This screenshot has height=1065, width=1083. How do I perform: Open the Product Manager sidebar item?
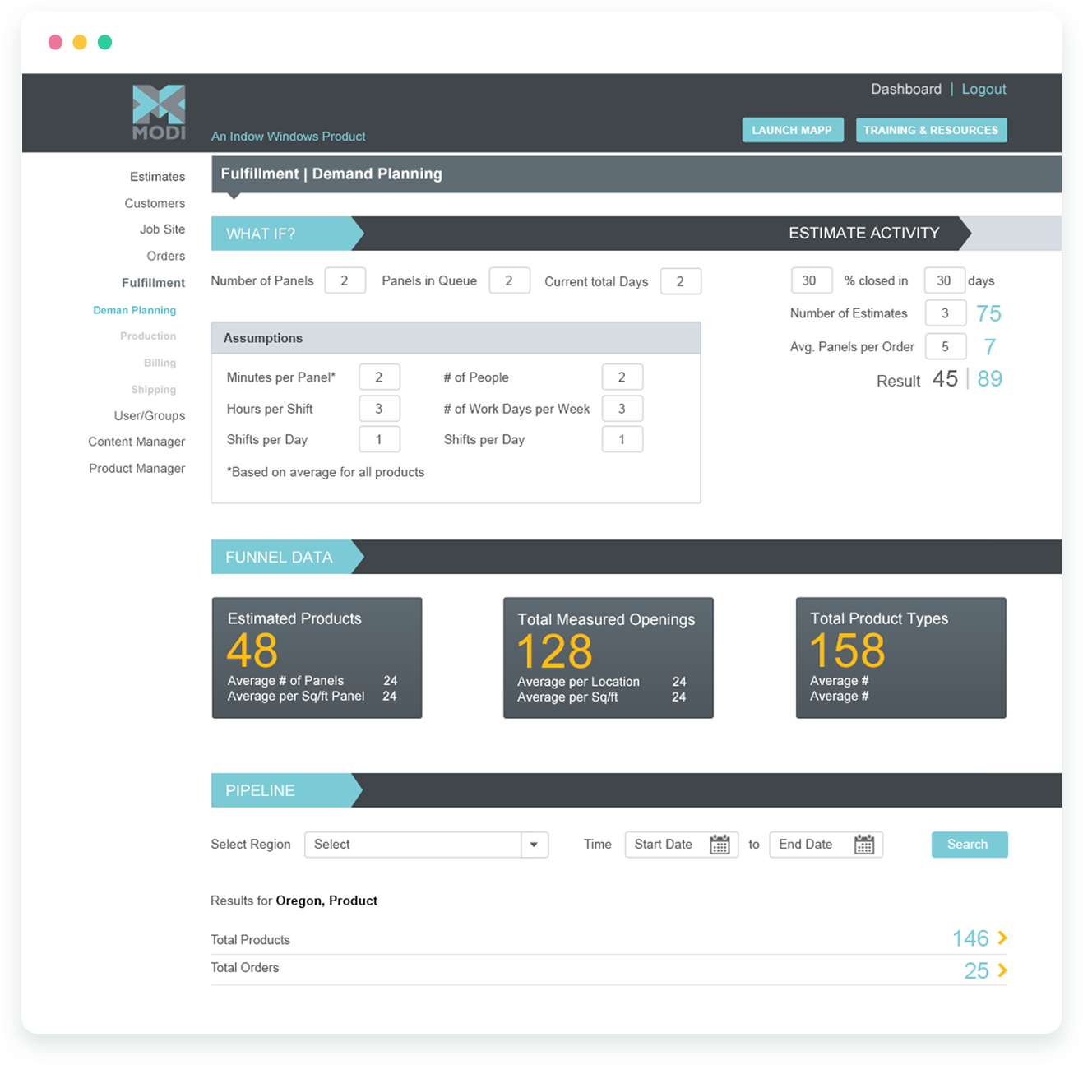point(137,468)
